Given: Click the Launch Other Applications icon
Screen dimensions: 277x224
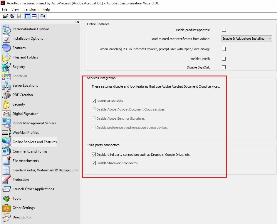Looking at the screenshot, I should click(6, 189).
